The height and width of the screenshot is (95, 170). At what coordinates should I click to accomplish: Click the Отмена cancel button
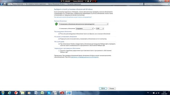point(112,88)
